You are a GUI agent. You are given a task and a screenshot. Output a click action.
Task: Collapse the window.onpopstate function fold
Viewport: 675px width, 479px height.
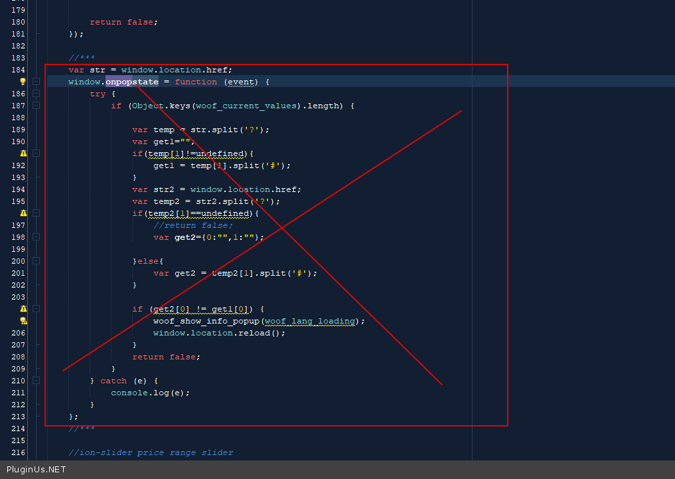[37, 82]
